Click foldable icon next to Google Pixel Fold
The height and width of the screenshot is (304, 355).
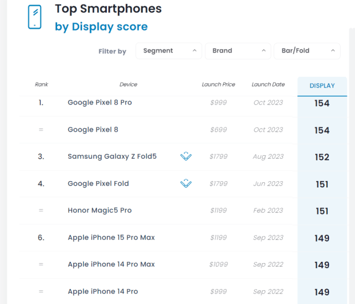(x=186, y=183)
